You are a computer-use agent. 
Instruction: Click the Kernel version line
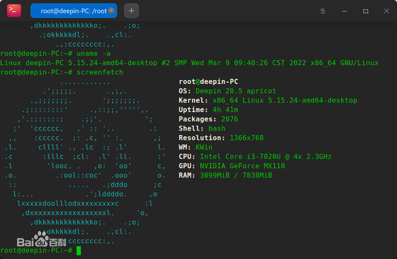click(x=268, y=101)
